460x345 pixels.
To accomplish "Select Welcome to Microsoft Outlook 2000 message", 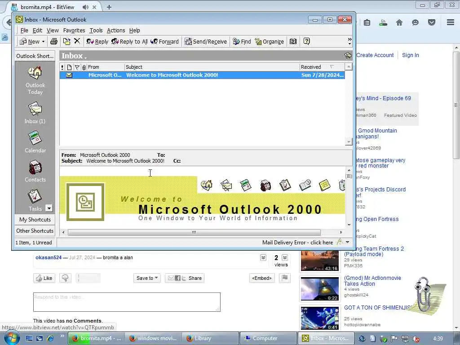I will 202,75.
